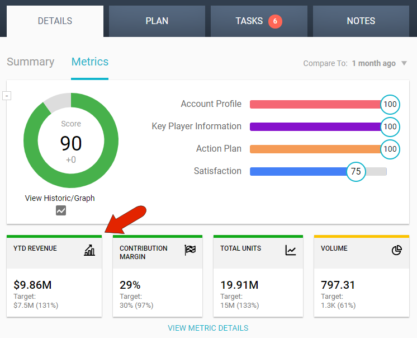Screen dimensions: 417x338
Task: Click the Action Plan 100 score circle
Action: click(x=390, y=149)
